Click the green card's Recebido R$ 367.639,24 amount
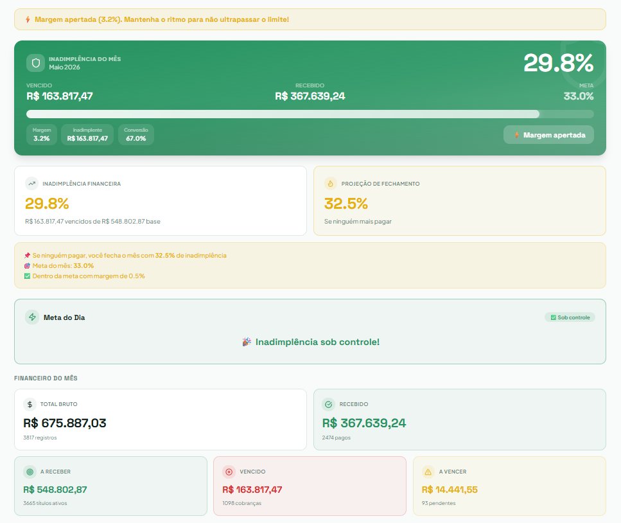Viewport: 621px width, 523px height. pyautogui.click(x=310, y=96)
